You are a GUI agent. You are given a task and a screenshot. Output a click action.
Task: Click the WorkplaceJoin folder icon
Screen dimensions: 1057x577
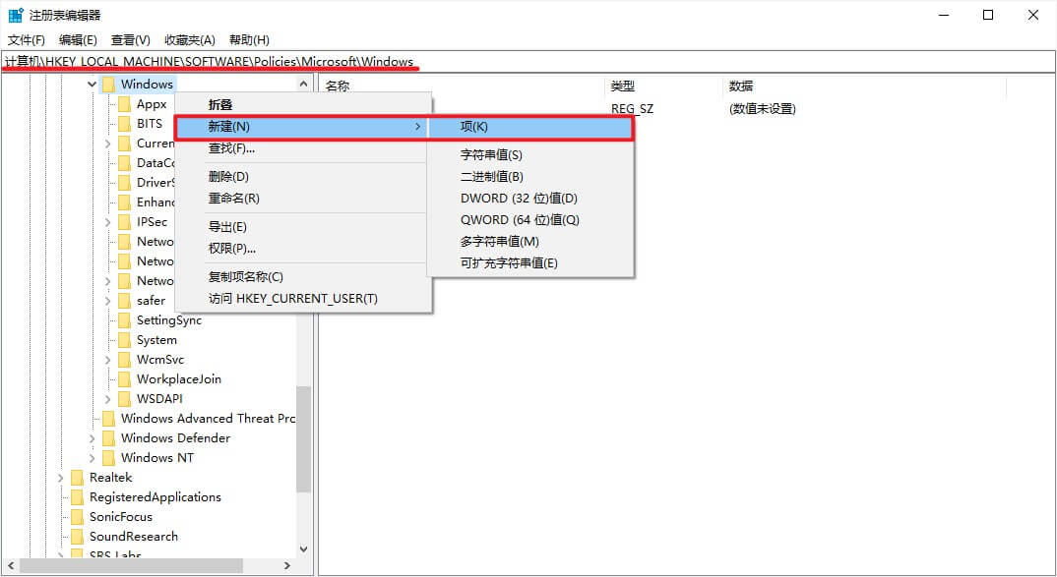click(124, 379)
